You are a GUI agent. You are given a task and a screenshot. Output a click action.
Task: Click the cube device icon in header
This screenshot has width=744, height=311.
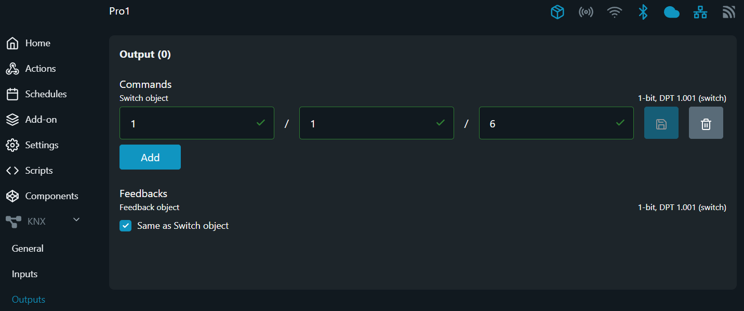(557, 12)
